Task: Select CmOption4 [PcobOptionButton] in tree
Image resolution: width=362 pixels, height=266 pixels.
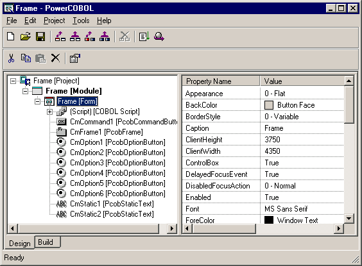Action: [117, 173]
